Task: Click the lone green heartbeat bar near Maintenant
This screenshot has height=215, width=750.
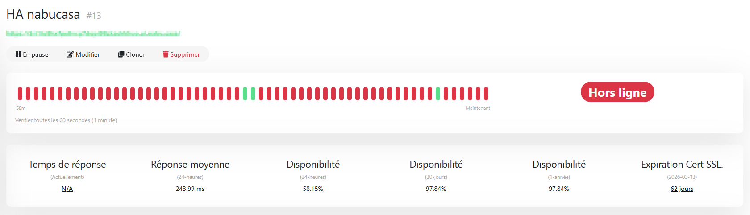Action: click(x=438, y=94)
